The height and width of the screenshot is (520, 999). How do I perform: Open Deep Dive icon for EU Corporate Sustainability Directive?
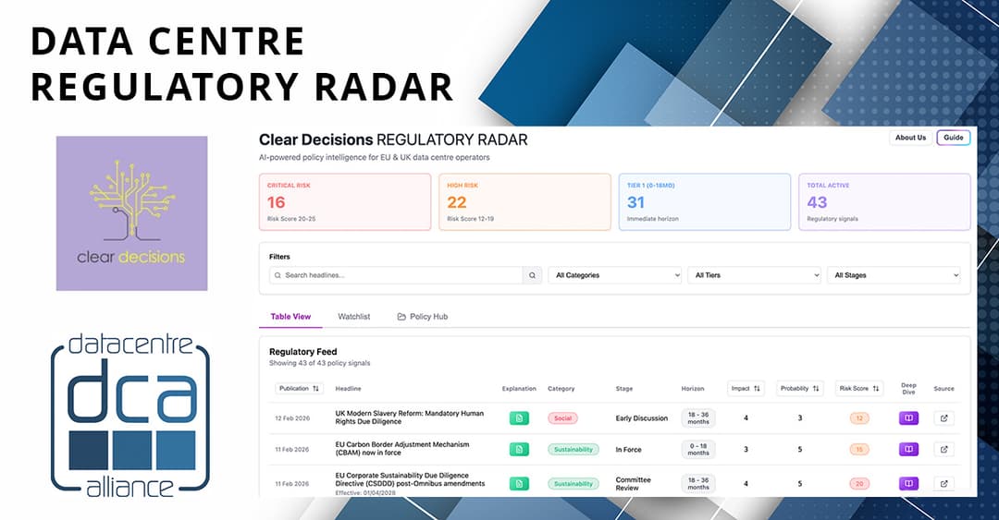click(908, 484)
